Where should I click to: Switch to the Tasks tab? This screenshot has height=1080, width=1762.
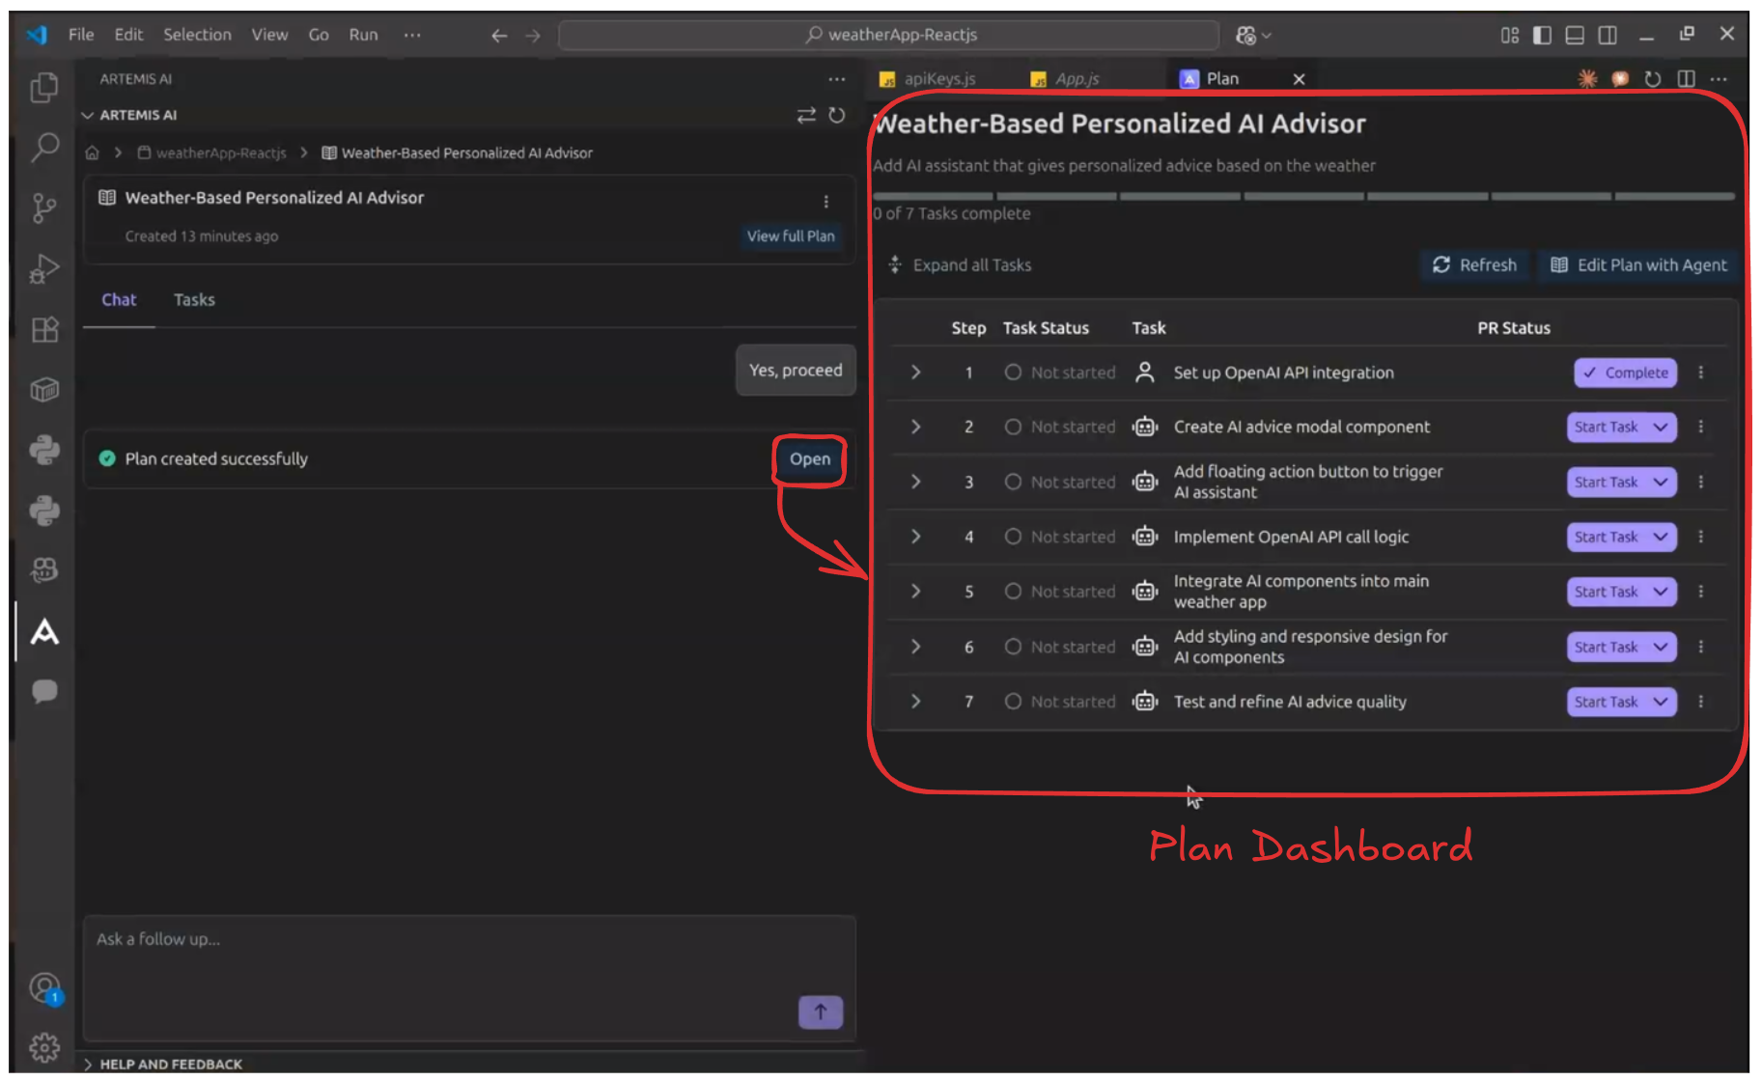click(194, 300)
